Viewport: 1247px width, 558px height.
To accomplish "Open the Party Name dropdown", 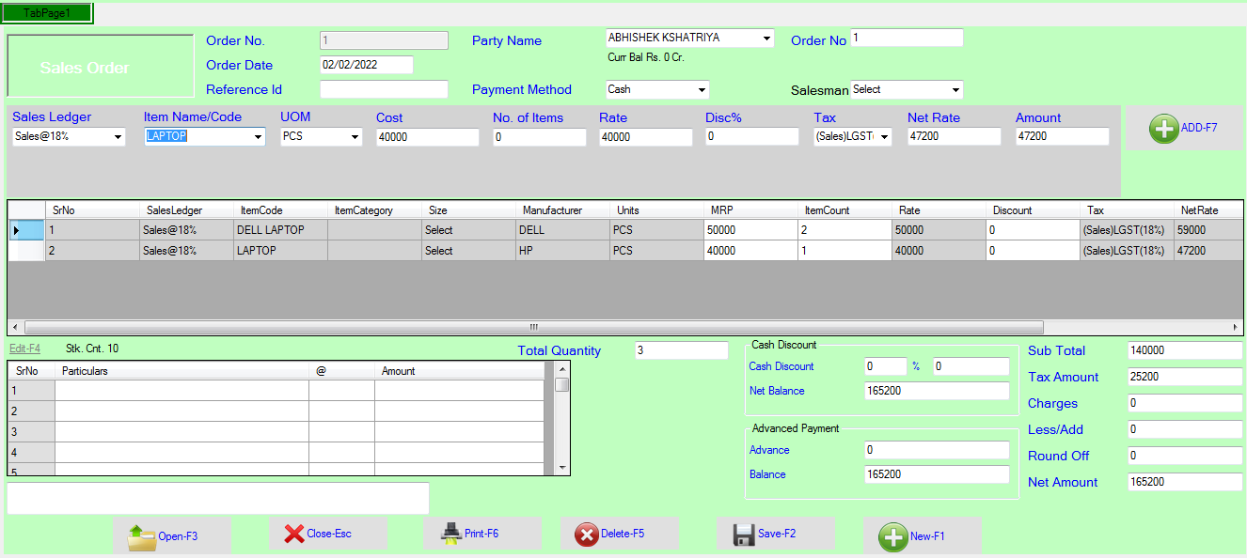I will point(767,39).
